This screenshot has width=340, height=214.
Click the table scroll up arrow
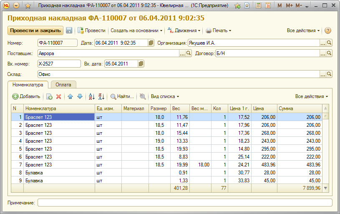coord(325,108)
